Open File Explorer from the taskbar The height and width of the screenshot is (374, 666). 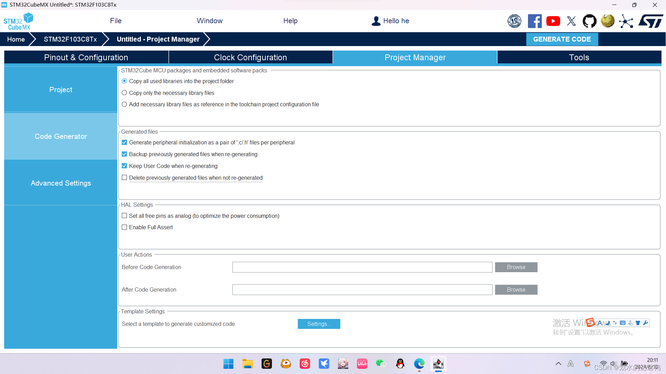click(247, 364)
